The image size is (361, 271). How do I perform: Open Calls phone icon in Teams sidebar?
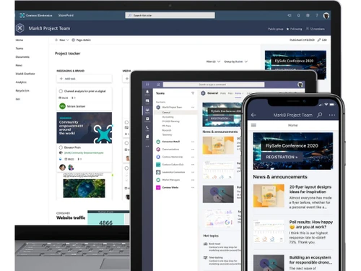[147, 129]
